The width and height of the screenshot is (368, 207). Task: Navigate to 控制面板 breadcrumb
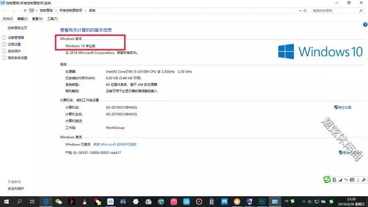[46, 10]
